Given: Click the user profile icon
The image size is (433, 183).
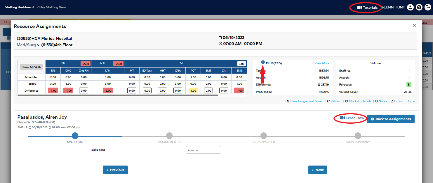Looking at the screenshot, I should [410, 7].
